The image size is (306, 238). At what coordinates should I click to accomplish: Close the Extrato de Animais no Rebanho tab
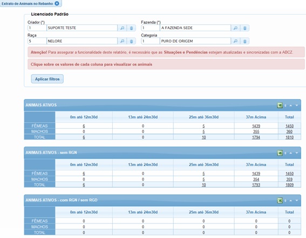coord(57,4)
